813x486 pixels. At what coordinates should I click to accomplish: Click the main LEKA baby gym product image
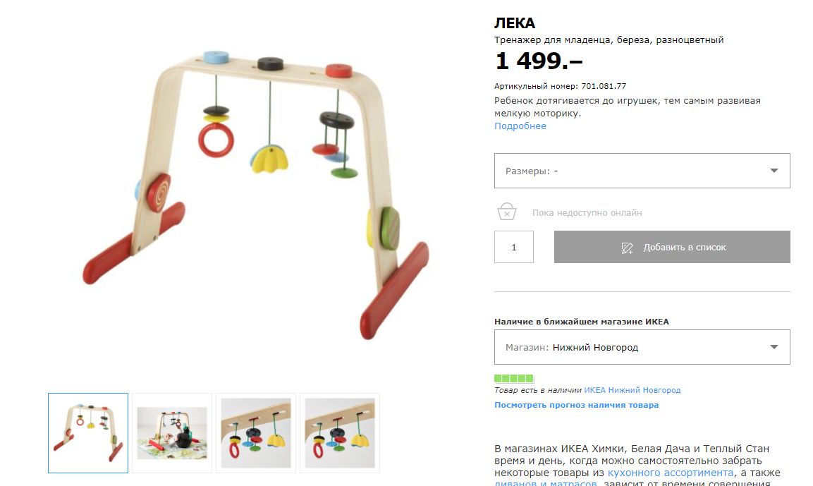(x=257, y=195)
